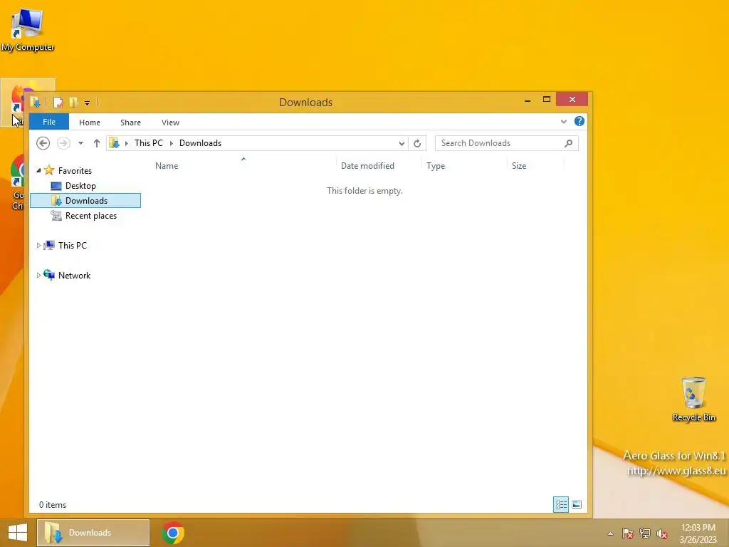Open the File ribbon tab
This screenshot has height=547, width=729.
pos(49,122)
